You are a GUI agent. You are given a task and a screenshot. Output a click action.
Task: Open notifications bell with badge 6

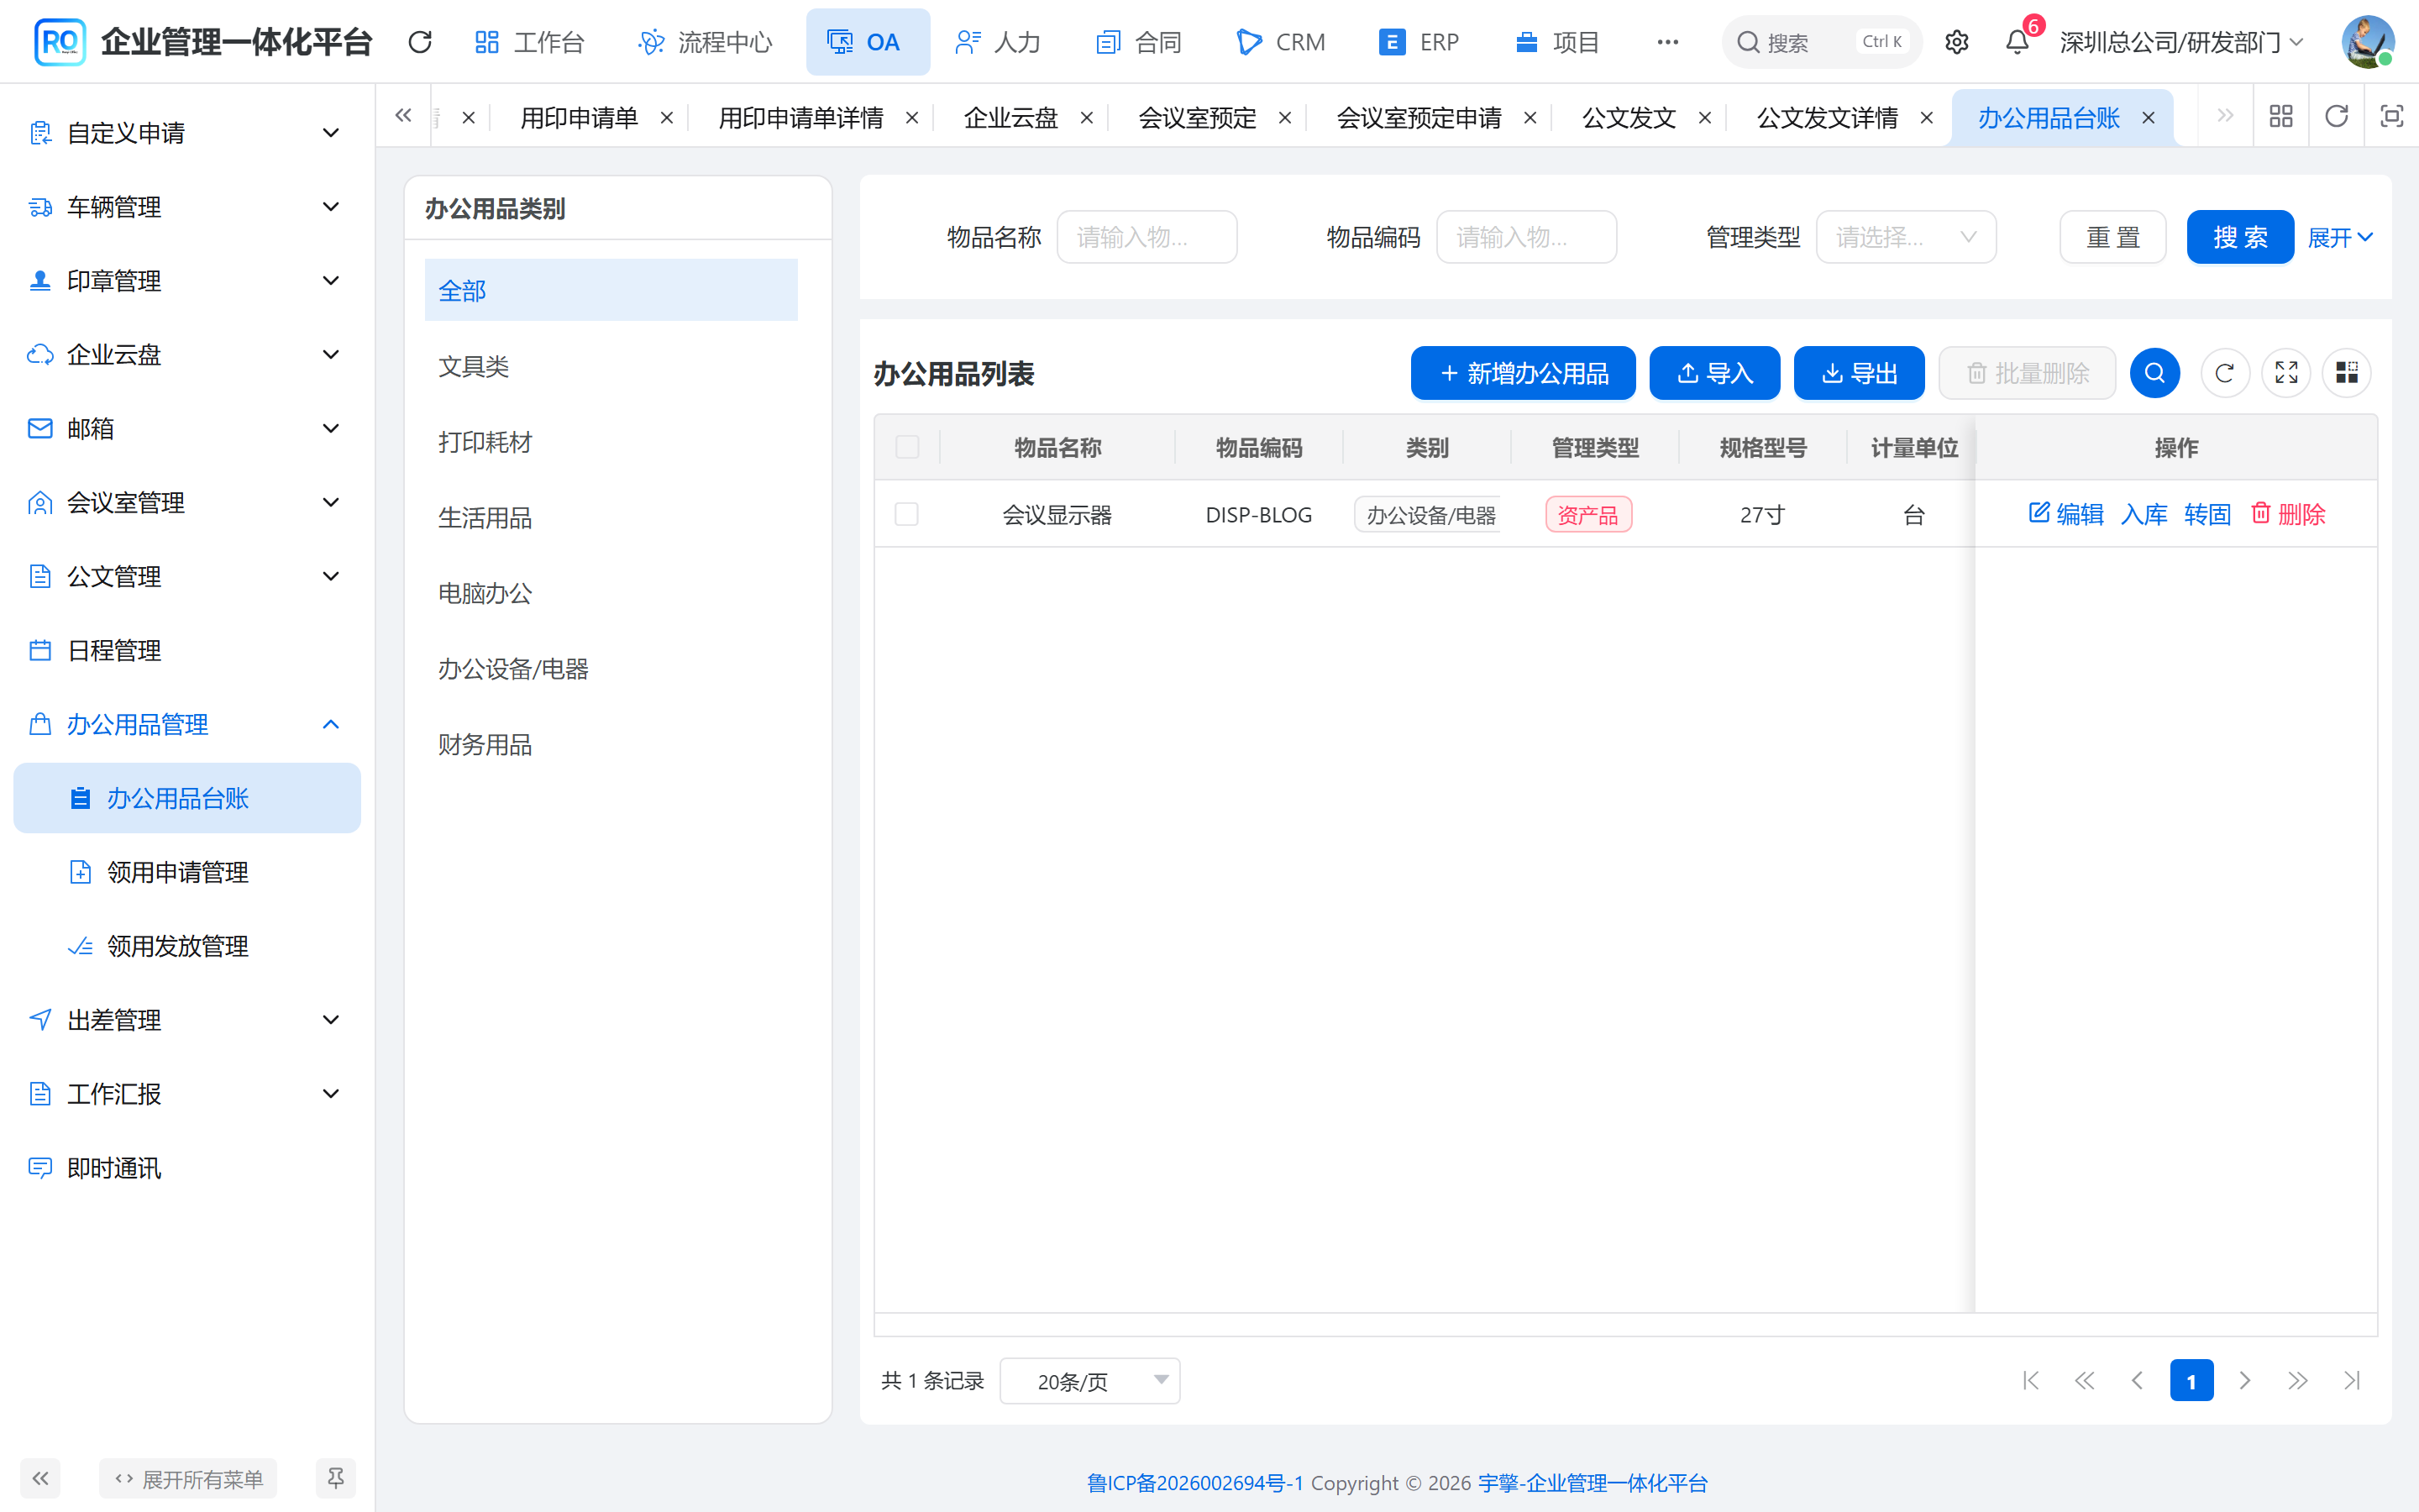pyautogui.click(x=2018, y=42)
